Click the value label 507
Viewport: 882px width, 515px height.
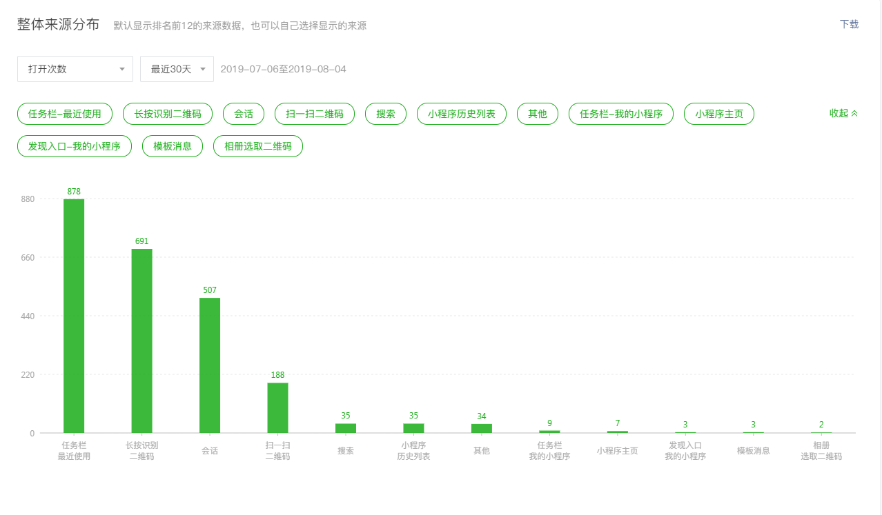point(210,290)
